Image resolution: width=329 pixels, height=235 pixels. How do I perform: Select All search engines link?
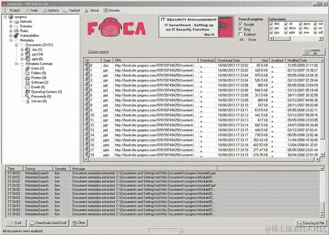[x=241, y=40]
